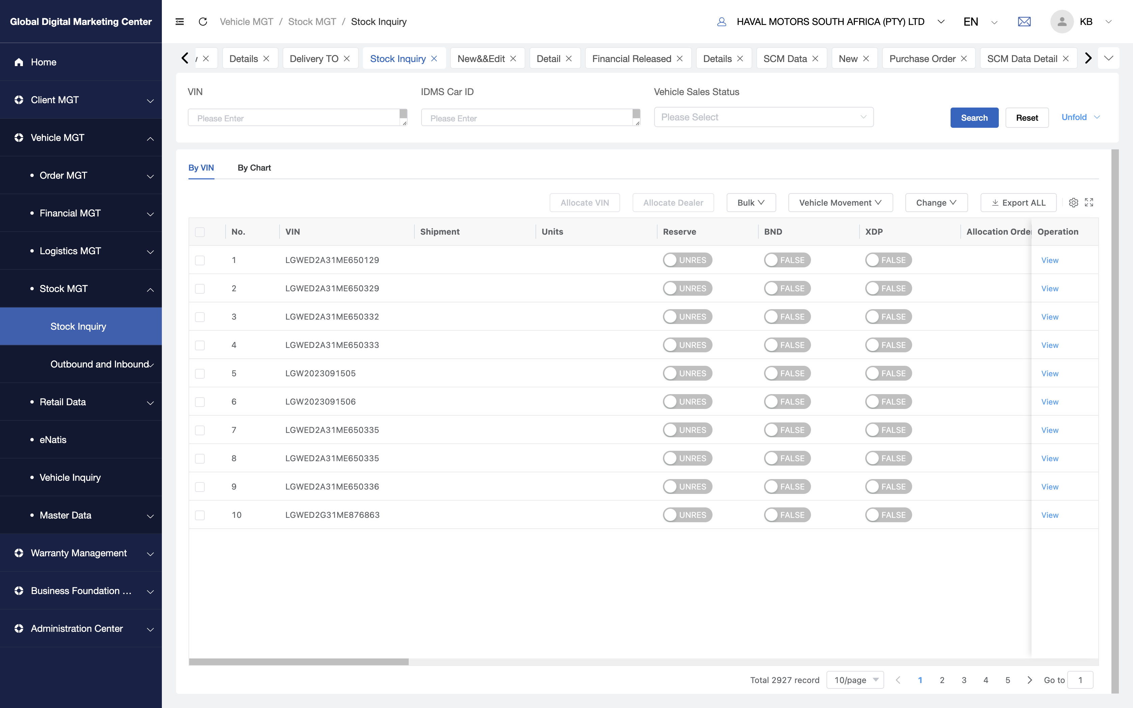1133x708 pixels.
Task: Click the Go to page input
Action: 1080,680
